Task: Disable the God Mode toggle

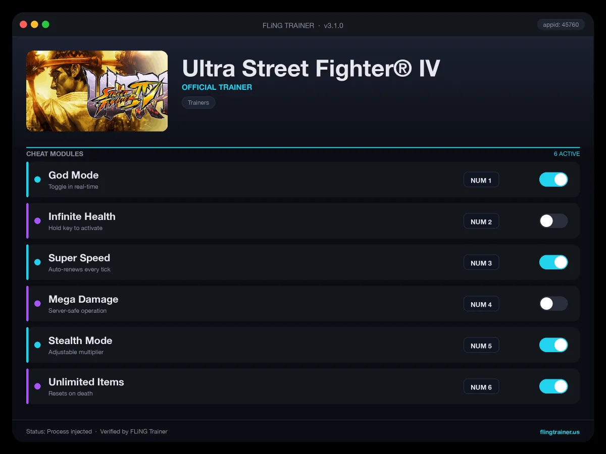Action: [x=553, y=180]
